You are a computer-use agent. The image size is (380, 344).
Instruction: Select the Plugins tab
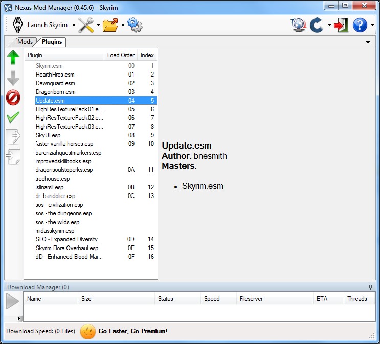[x=52, y=42]
